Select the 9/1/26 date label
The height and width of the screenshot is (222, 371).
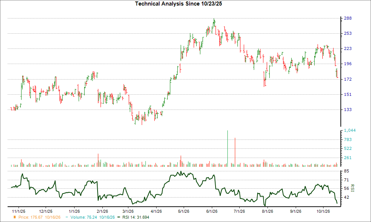pos(296,211)
